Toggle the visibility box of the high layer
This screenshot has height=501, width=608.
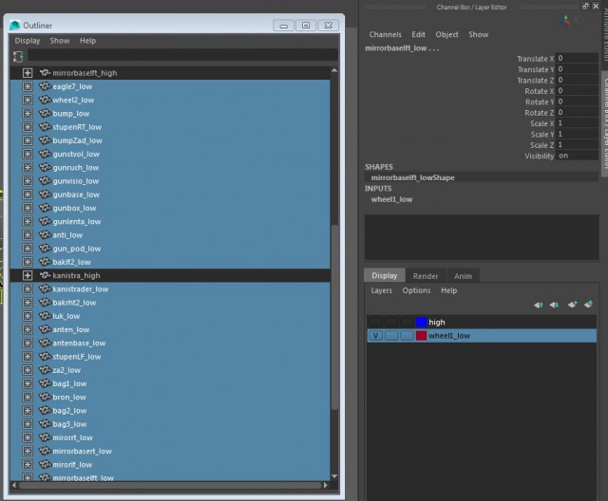click(376, 323)
